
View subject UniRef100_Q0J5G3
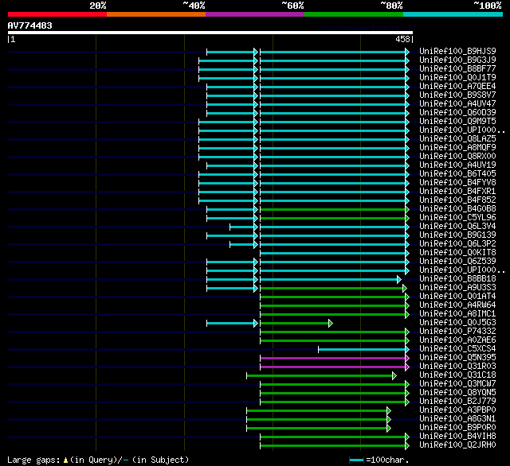457,323
